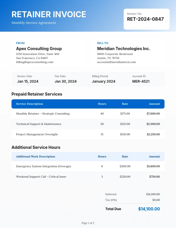Click the Emergency System Integration (Overage) row

(43, 166)
